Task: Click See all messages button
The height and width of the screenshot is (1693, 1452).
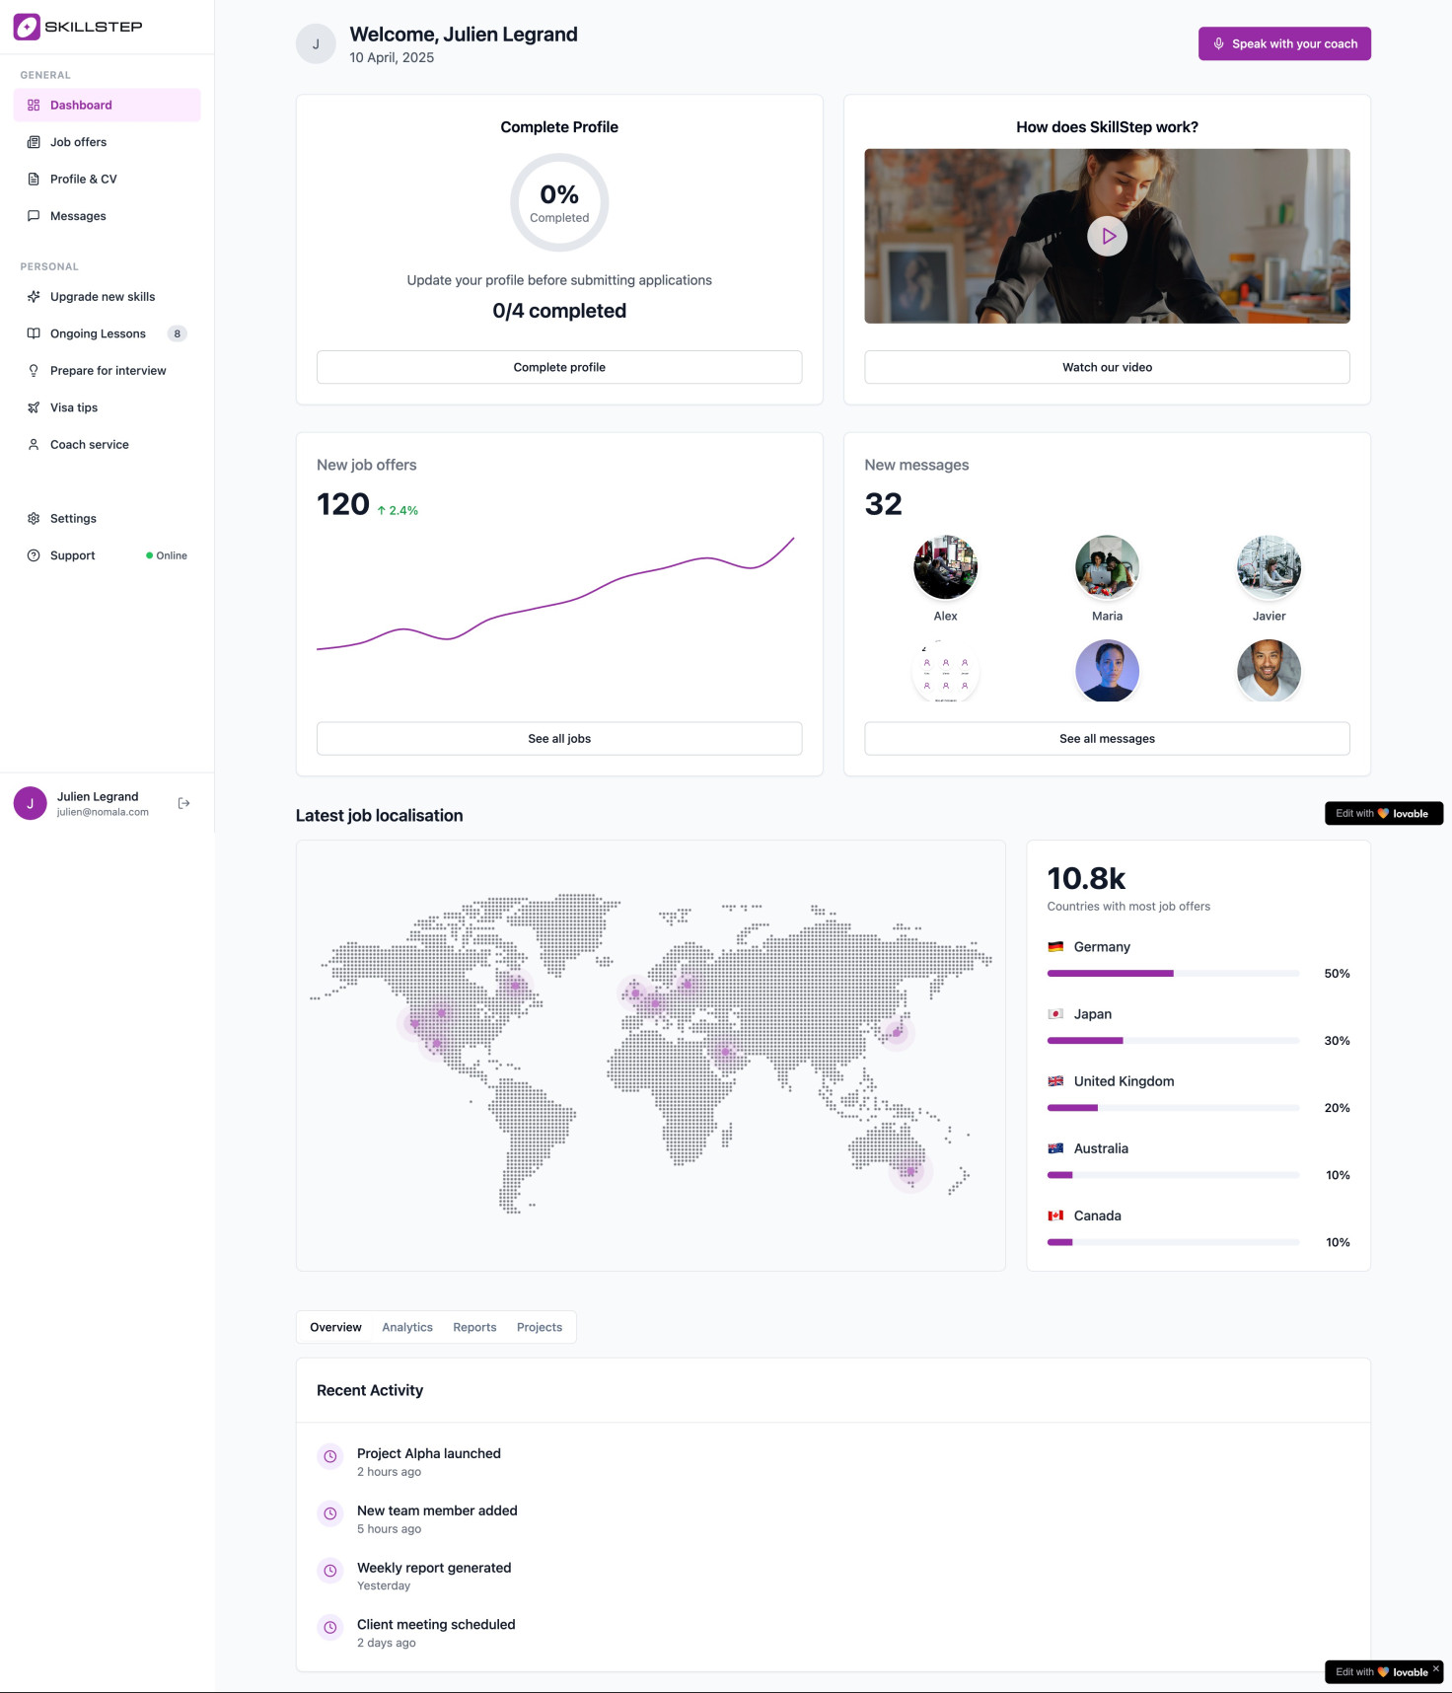Action: [1106, 739]
